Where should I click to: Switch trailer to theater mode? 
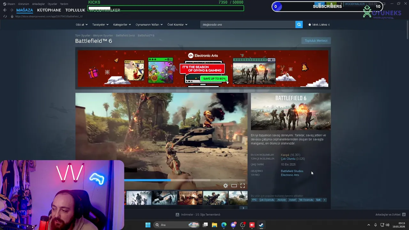tap(234, 186)
